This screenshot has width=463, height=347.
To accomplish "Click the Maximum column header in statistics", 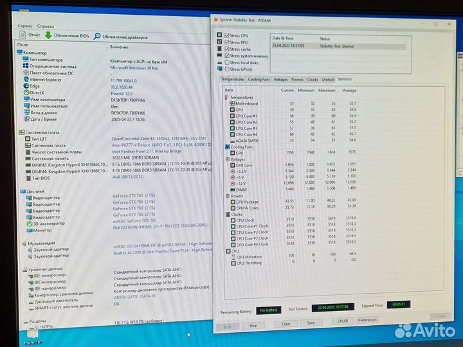I will tap(327, 91).
